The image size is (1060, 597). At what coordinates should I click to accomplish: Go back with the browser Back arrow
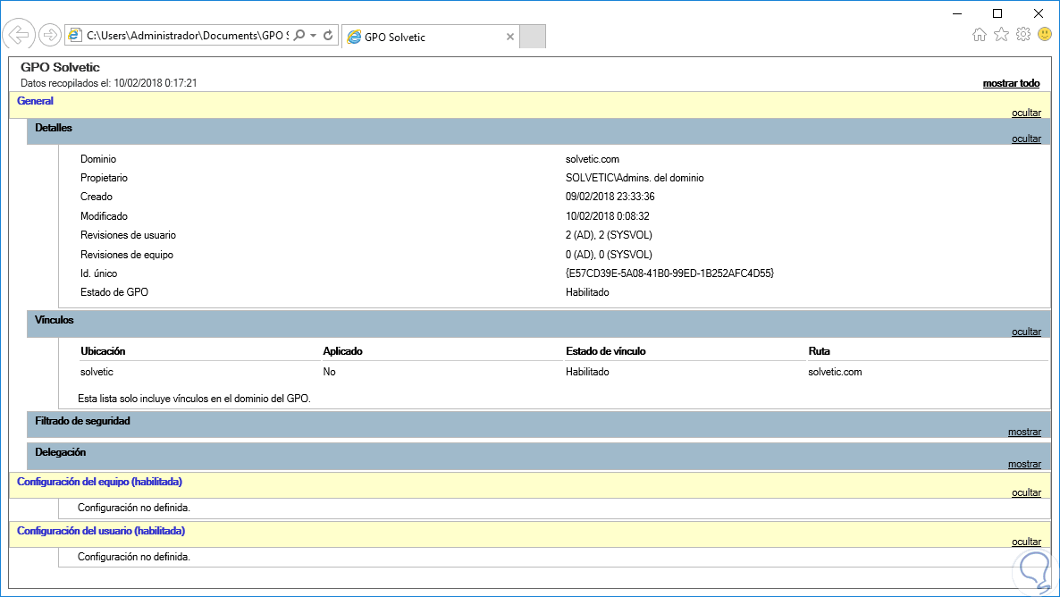point(19,35)
